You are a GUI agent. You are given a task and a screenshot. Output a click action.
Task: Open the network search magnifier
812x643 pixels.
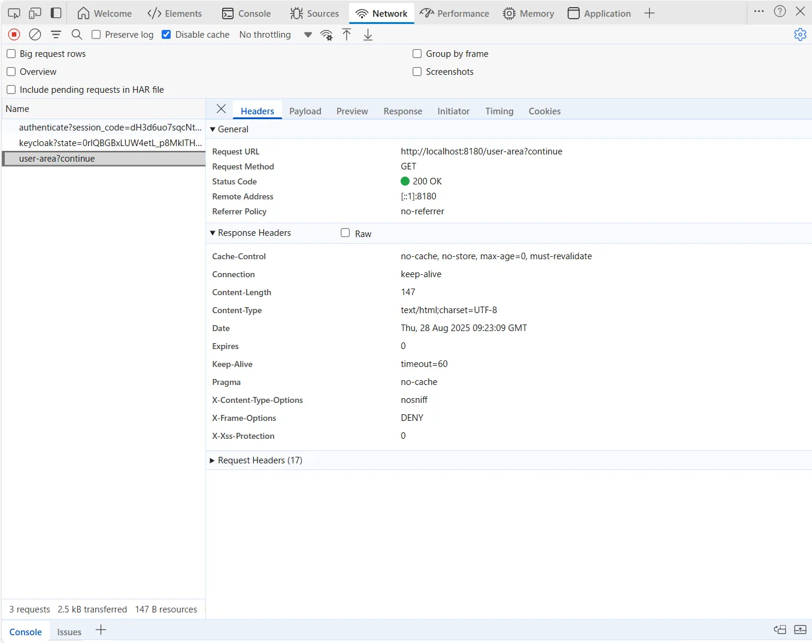click(77, 35)
